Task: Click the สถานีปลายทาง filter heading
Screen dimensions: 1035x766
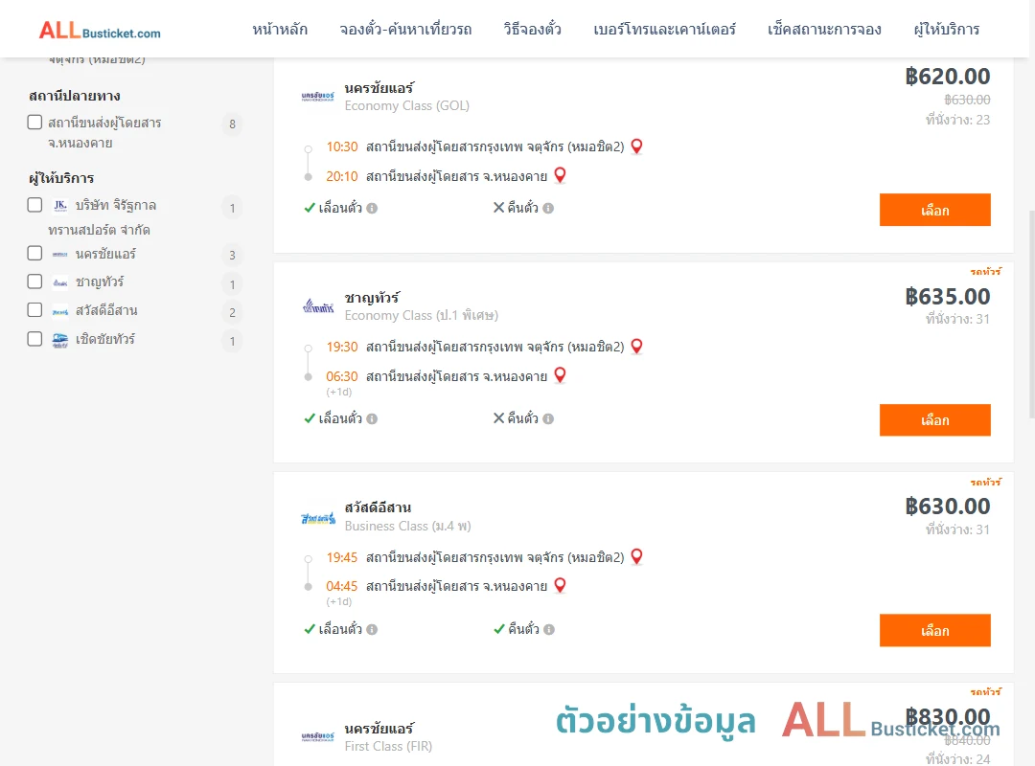Action: pos(75,97)
